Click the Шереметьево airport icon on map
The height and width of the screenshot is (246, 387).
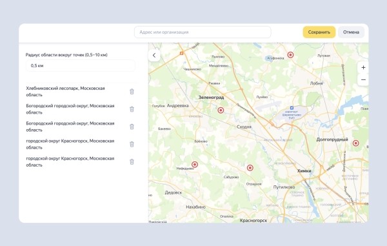click(292, 108)
